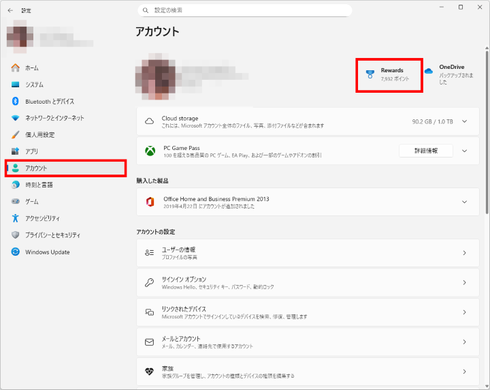Expand the Office Home and Business chevron
490x390 pixels.
[464, 202]
